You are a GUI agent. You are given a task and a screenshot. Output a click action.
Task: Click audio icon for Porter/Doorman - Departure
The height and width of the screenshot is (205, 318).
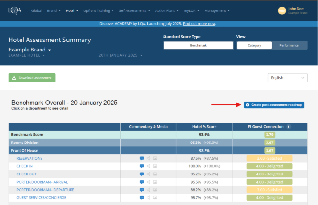point(148,190)
